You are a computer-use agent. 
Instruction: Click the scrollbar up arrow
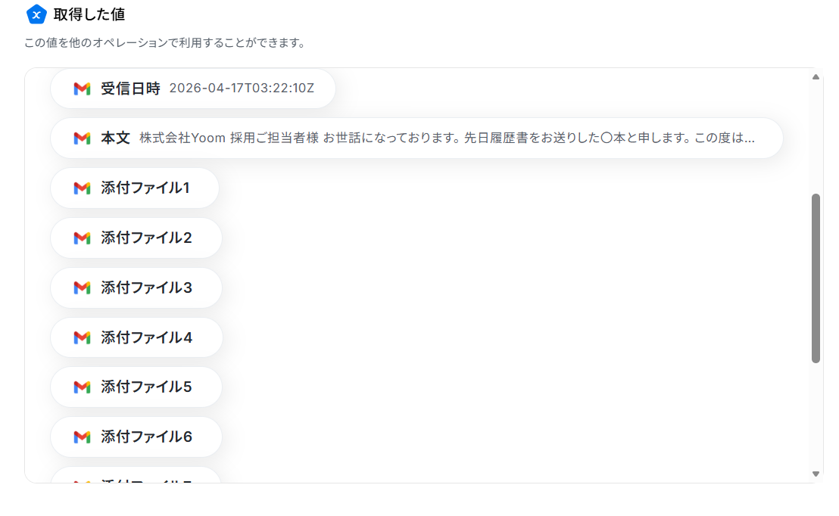pos(816,77)
